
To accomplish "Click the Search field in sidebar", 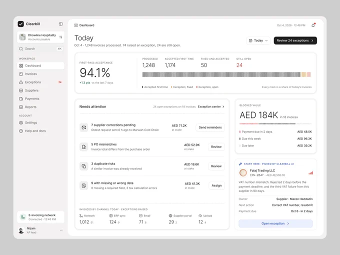I will click(40, 49).
